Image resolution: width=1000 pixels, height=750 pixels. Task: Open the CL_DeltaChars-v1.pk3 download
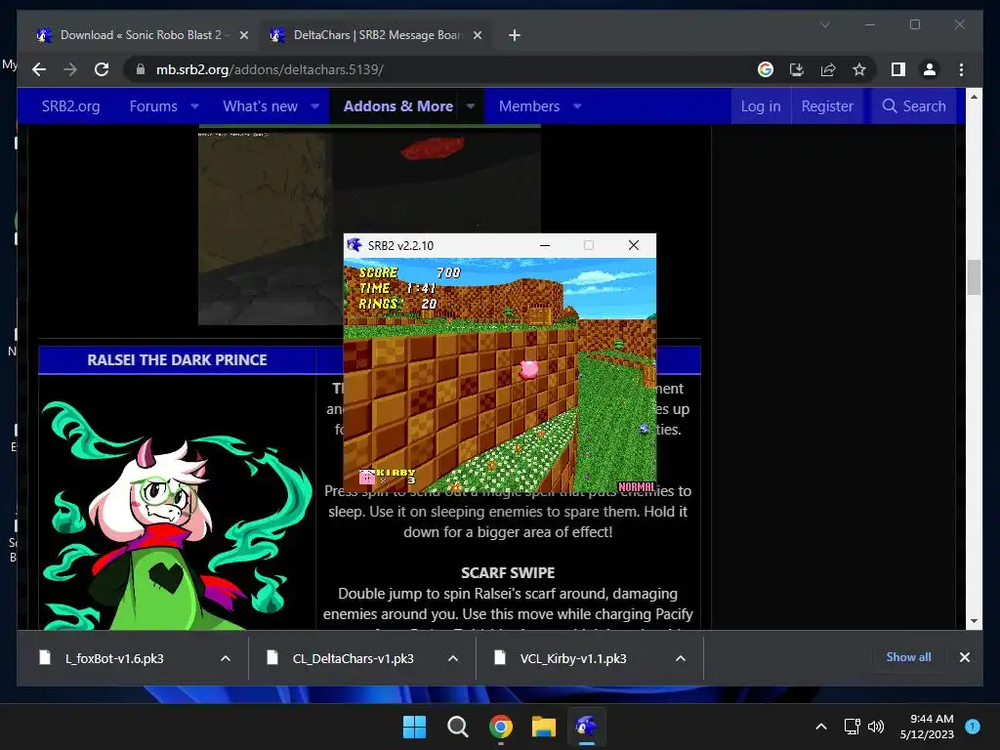point(354,658)
